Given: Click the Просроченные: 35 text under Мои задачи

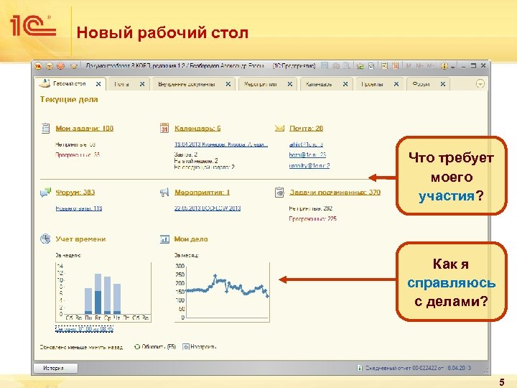Looking at the screenshot, I should pos(78,154).
